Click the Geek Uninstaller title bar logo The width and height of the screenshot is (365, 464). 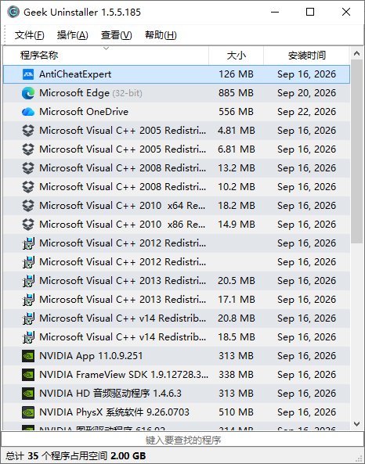(13, 13)
